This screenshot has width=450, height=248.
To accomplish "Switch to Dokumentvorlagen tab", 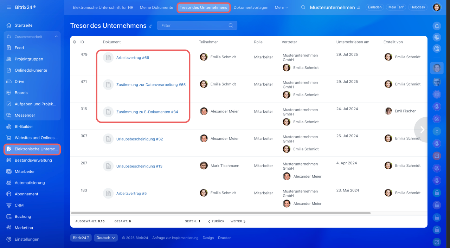I will [x=251, y=7].
